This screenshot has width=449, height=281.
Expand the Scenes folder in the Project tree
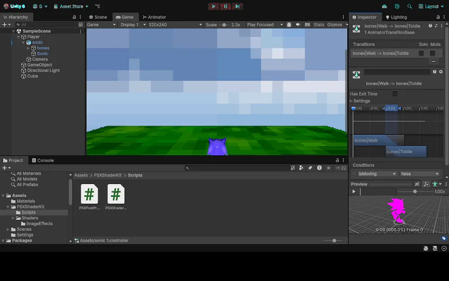coord(7,229)
